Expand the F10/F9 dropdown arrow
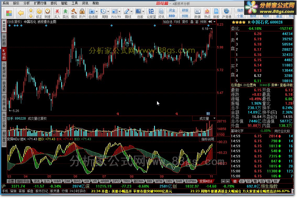This screenshot has width=297, height=198. pos(119,12)
